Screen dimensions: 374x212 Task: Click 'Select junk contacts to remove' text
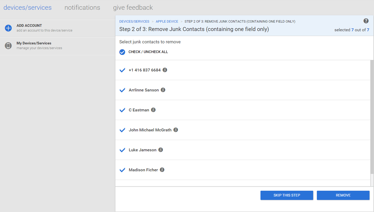click(150, 42)
